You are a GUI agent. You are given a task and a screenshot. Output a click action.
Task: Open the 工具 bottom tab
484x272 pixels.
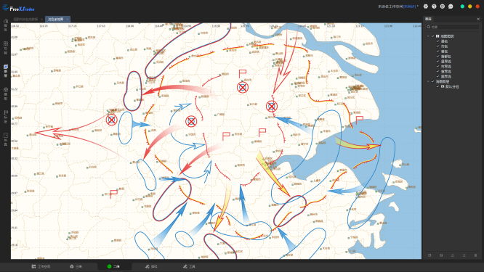click(x=189, y=266)
